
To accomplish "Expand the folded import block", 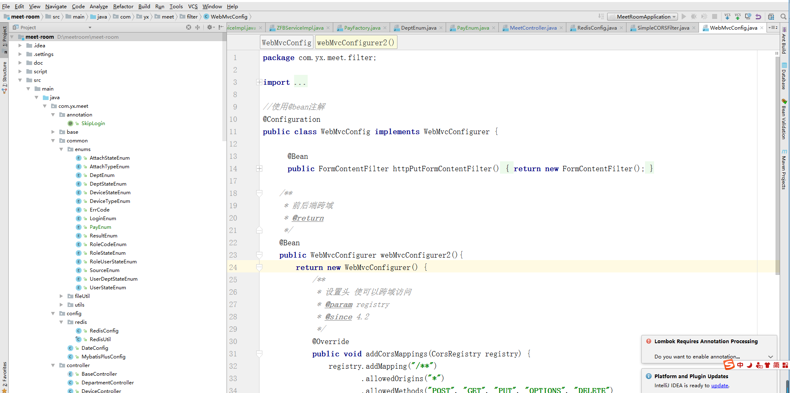I will pos(259,82).
